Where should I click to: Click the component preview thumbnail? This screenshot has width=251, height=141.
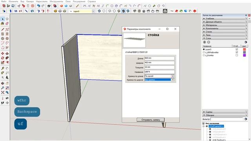pos(134,40)
